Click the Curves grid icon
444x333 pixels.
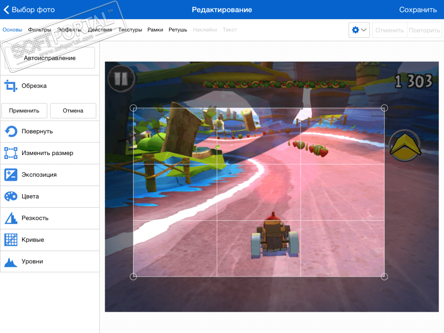click(x=11, y=240)
